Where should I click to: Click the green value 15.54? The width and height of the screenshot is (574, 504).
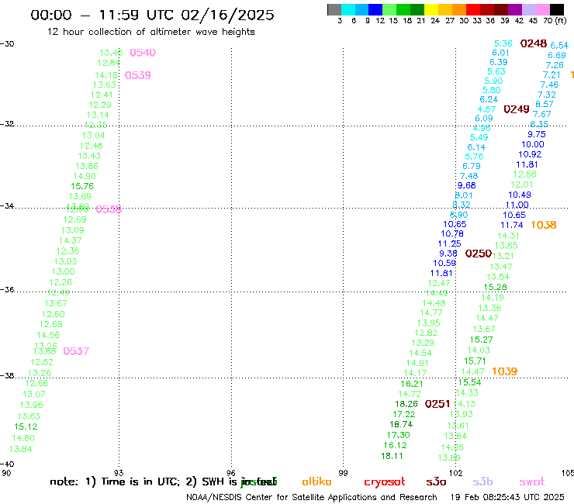[x=469, y=382]
